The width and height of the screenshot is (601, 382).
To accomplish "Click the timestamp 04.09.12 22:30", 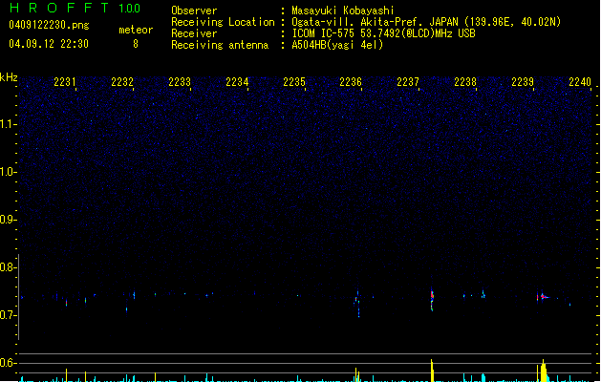I will click(x=49, y=44).
